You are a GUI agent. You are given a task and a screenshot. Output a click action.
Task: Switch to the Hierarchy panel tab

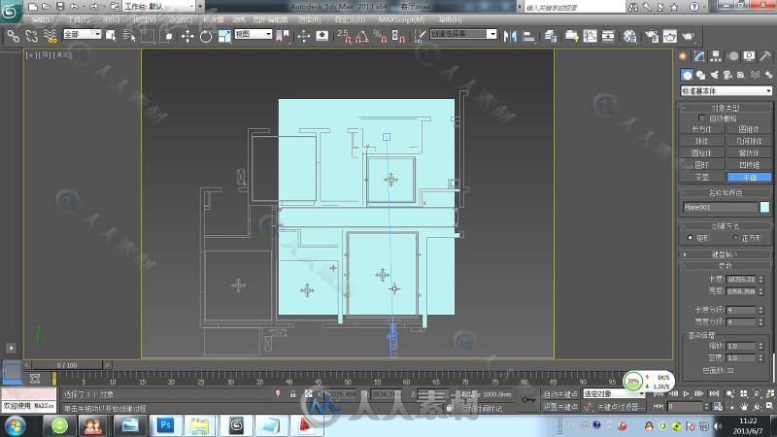coord(716,56)
